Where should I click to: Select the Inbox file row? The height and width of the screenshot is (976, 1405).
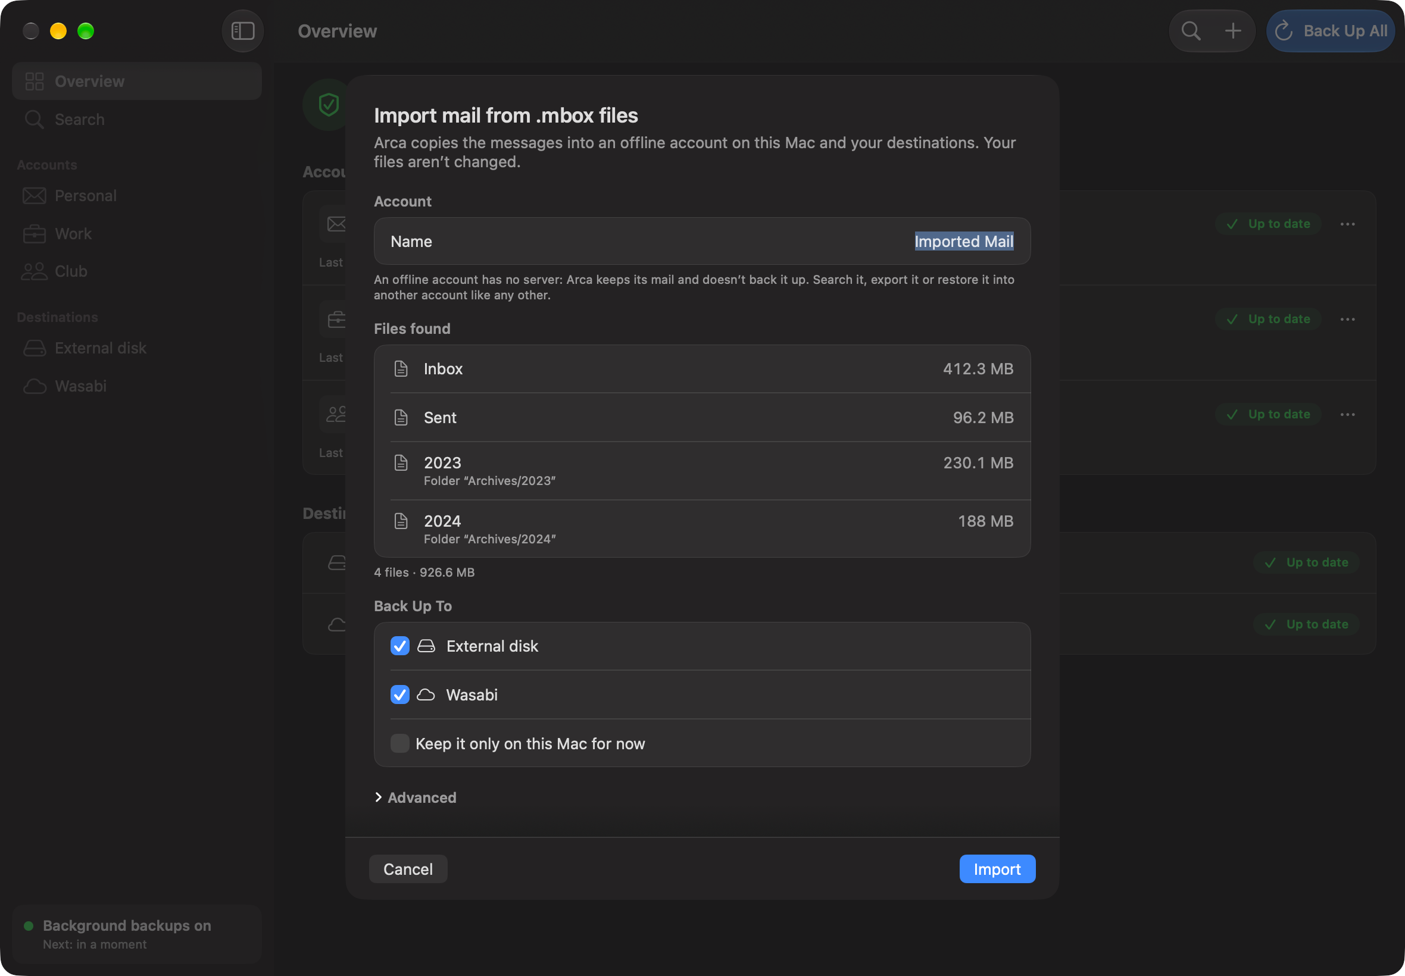pos(702,369)
